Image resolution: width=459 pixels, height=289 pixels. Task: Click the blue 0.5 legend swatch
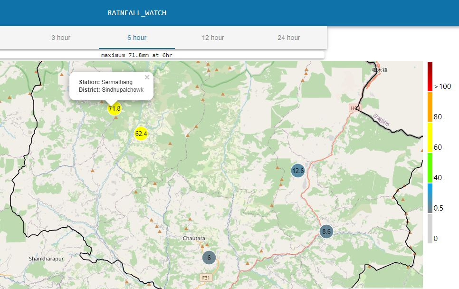pos(430,198)
